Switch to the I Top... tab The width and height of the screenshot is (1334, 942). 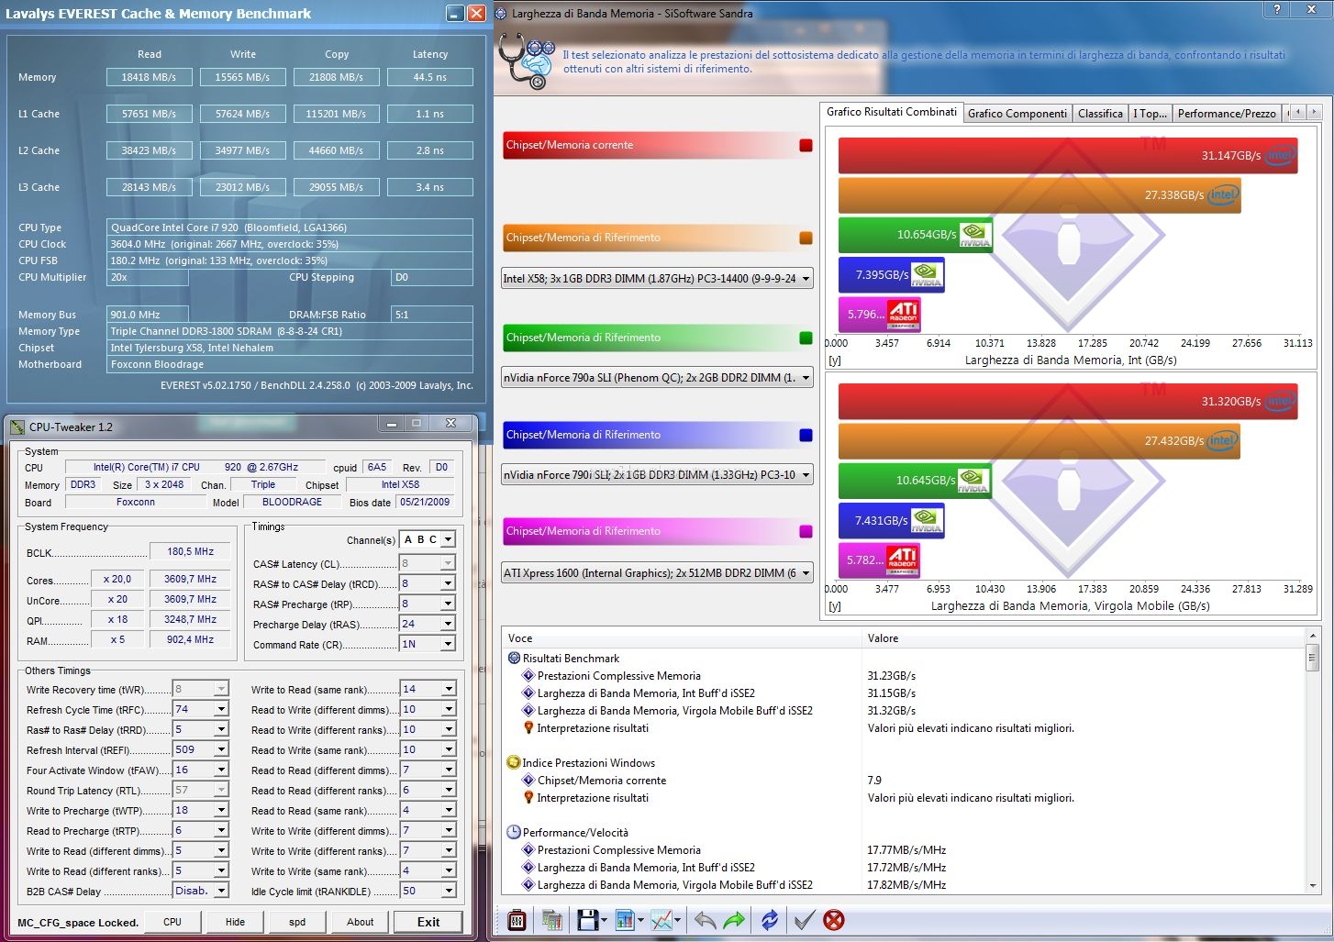(x=1150, y=114)
